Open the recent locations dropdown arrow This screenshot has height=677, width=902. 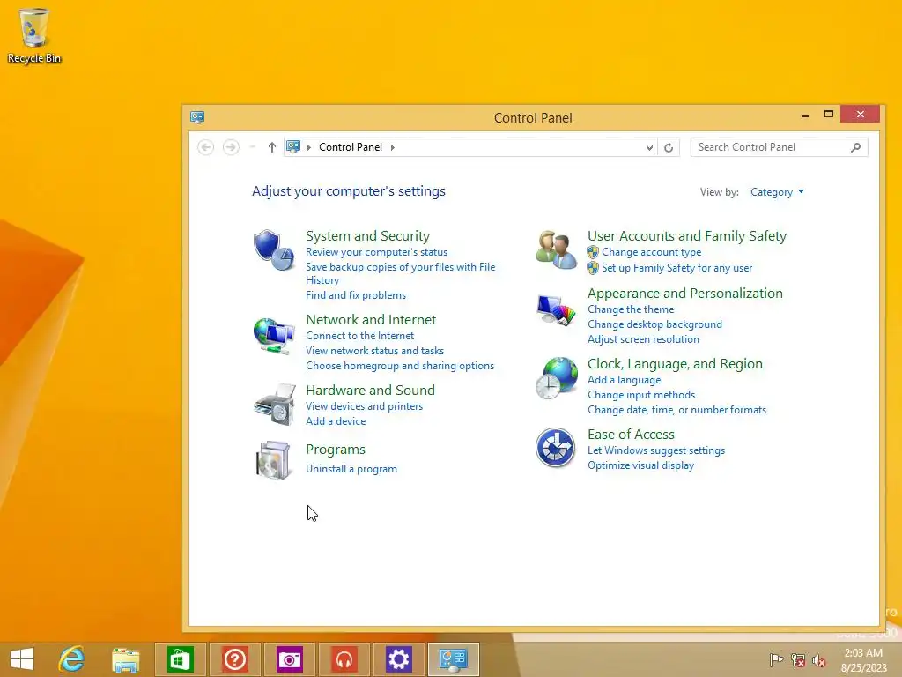252,147
